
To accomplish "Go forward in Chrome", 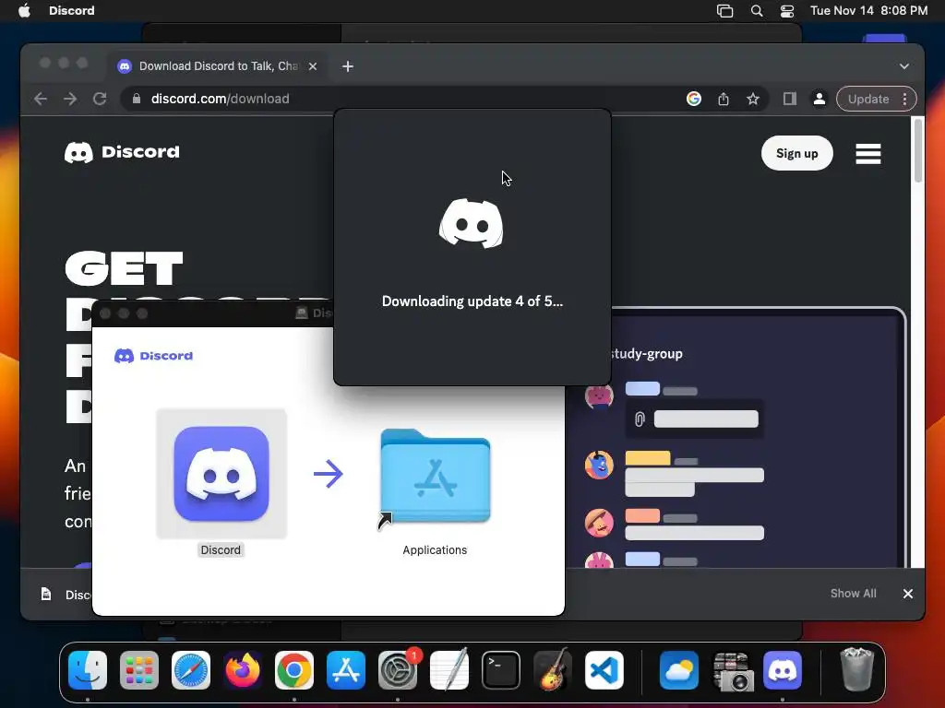I will [x=70, y=99].
